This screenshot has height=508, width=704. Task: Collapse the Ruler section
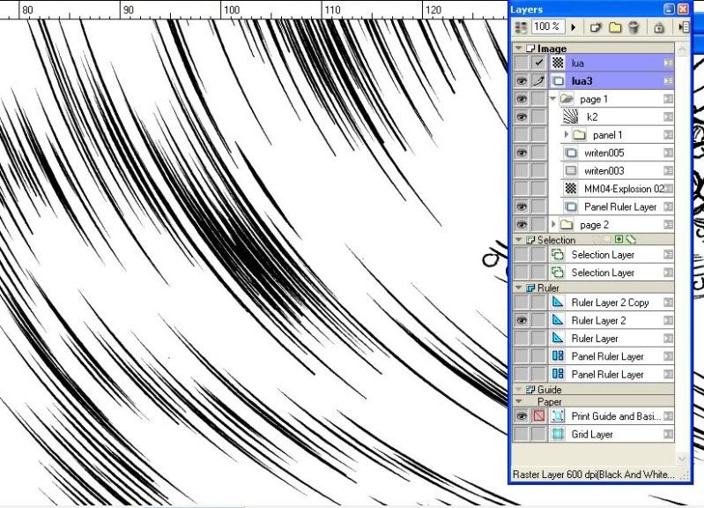point(519,288)
